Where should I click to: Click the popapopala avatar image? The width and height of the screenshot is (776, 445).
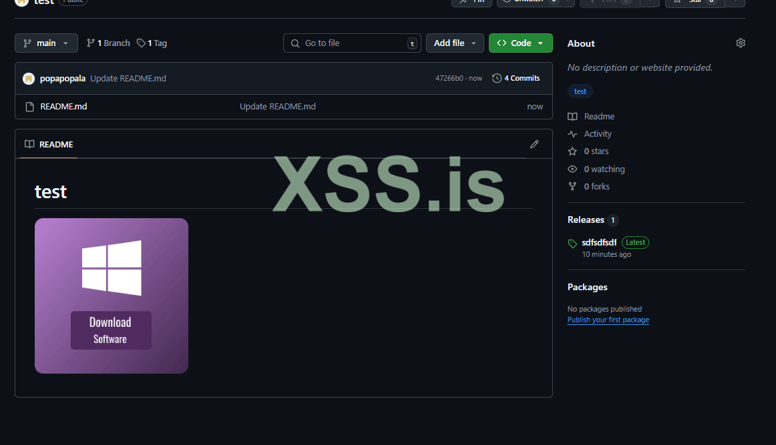click(29, 78)
